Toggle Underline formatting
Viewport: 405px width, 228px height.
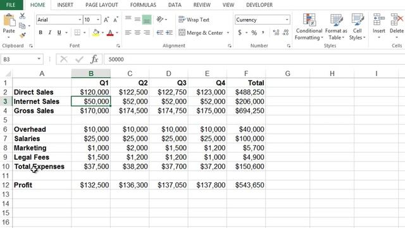click(x=59, y=32)
